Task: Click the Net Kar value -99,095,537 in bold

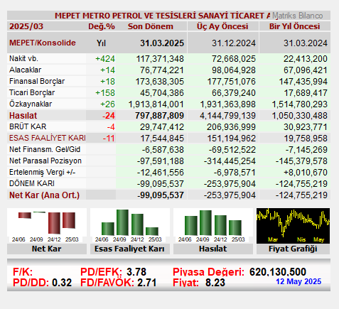Action: click(x=161, y=195)
